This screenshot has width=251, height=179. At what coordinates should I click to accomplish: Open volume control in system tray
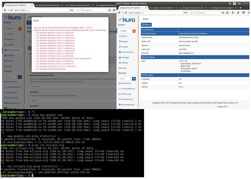(239, 3)
